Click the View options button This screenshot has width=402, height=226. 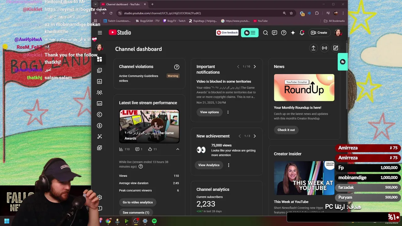point(209,112)
